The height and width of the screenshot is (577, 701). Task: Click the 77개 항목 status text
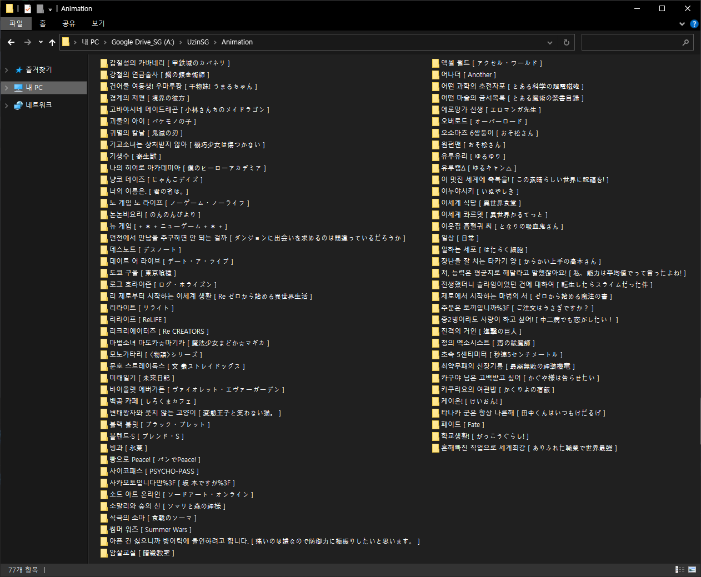click(23, 570)
